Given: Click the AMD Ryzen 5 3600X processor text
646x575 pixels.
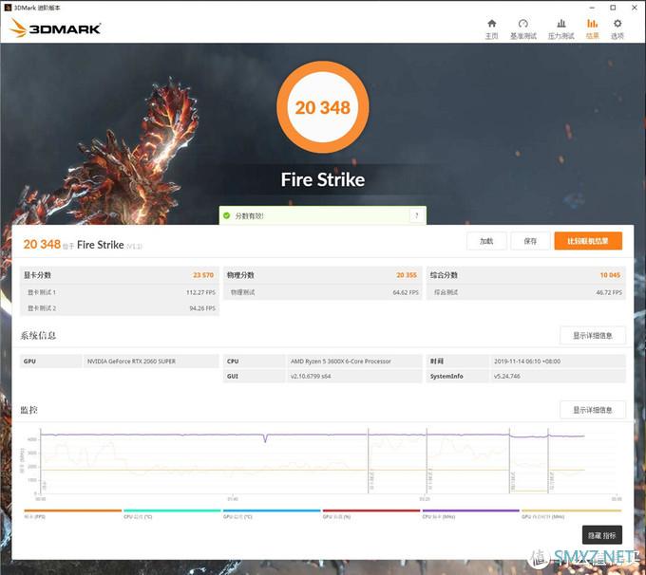Looking at the screenshot, I should click(x=341, y=362).
